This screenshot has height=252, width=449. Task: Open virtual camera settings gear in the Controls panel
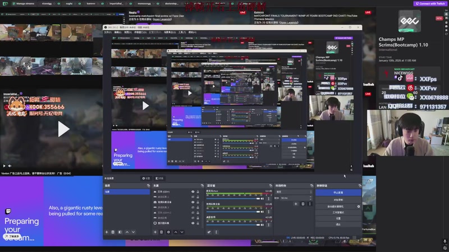click(x=359, y=206)
